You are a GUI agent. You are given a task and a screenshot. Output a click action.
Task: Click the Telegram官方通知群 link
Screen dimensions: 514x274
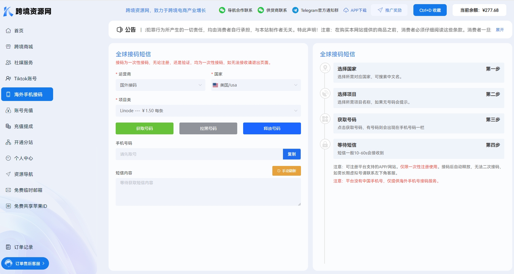320,10
